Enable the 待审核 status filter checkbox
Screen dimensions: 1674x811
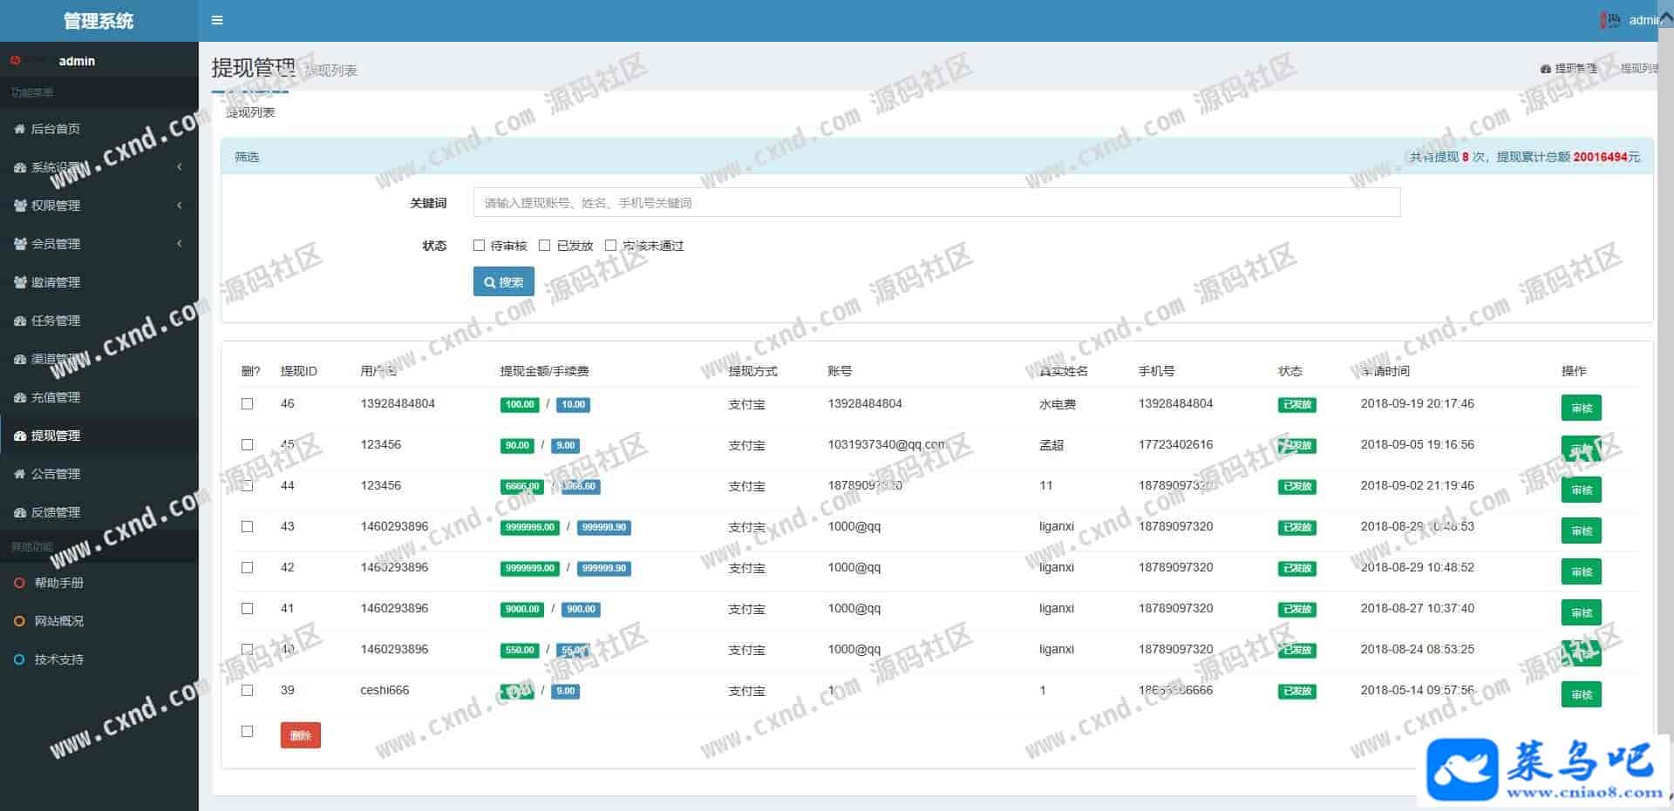click(479, 246)
